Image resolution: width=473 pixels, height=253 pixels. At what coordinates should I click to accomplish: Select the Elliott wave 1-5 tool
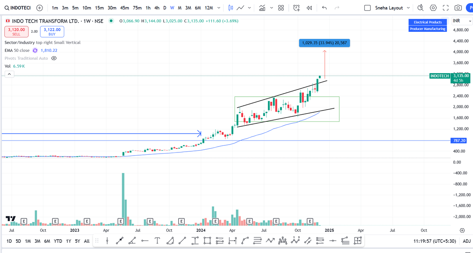295,240
